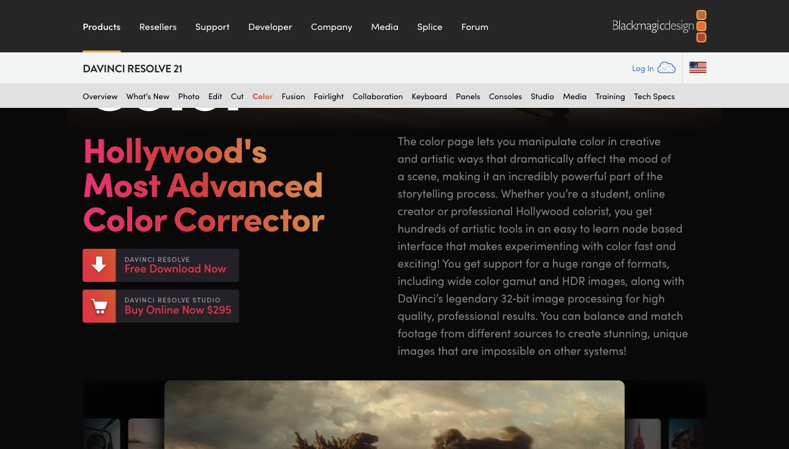Go to Support in the top navigation
The width and height of the screenshot is (789, 449).
coord(212,26)
